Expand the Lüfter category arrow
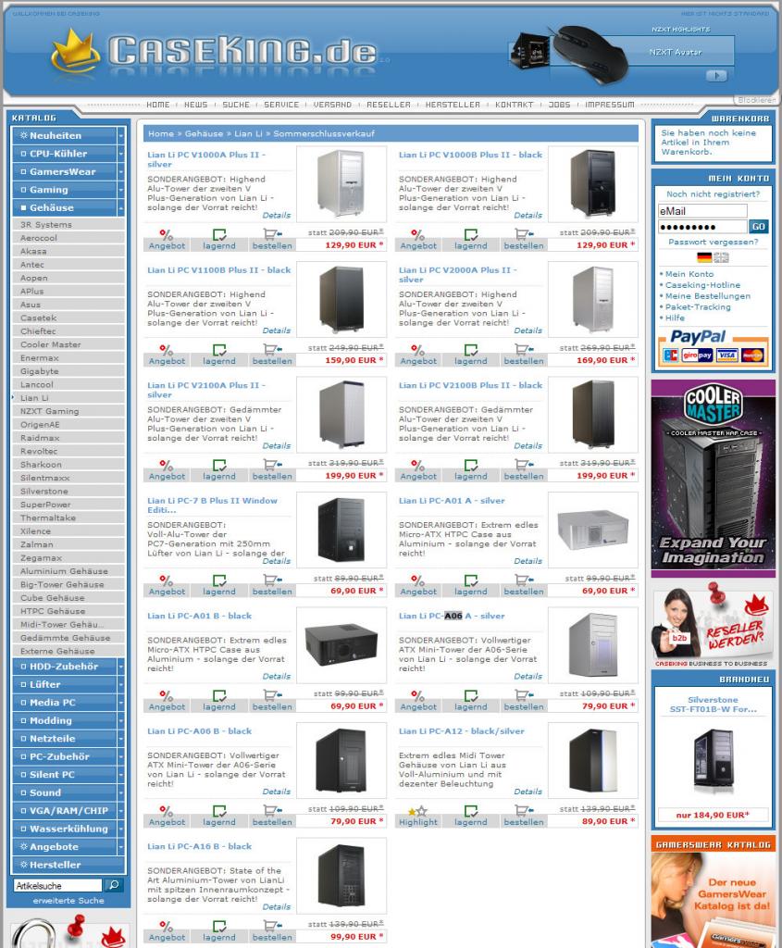The image size is (782, 948). [x=121, y=684]
